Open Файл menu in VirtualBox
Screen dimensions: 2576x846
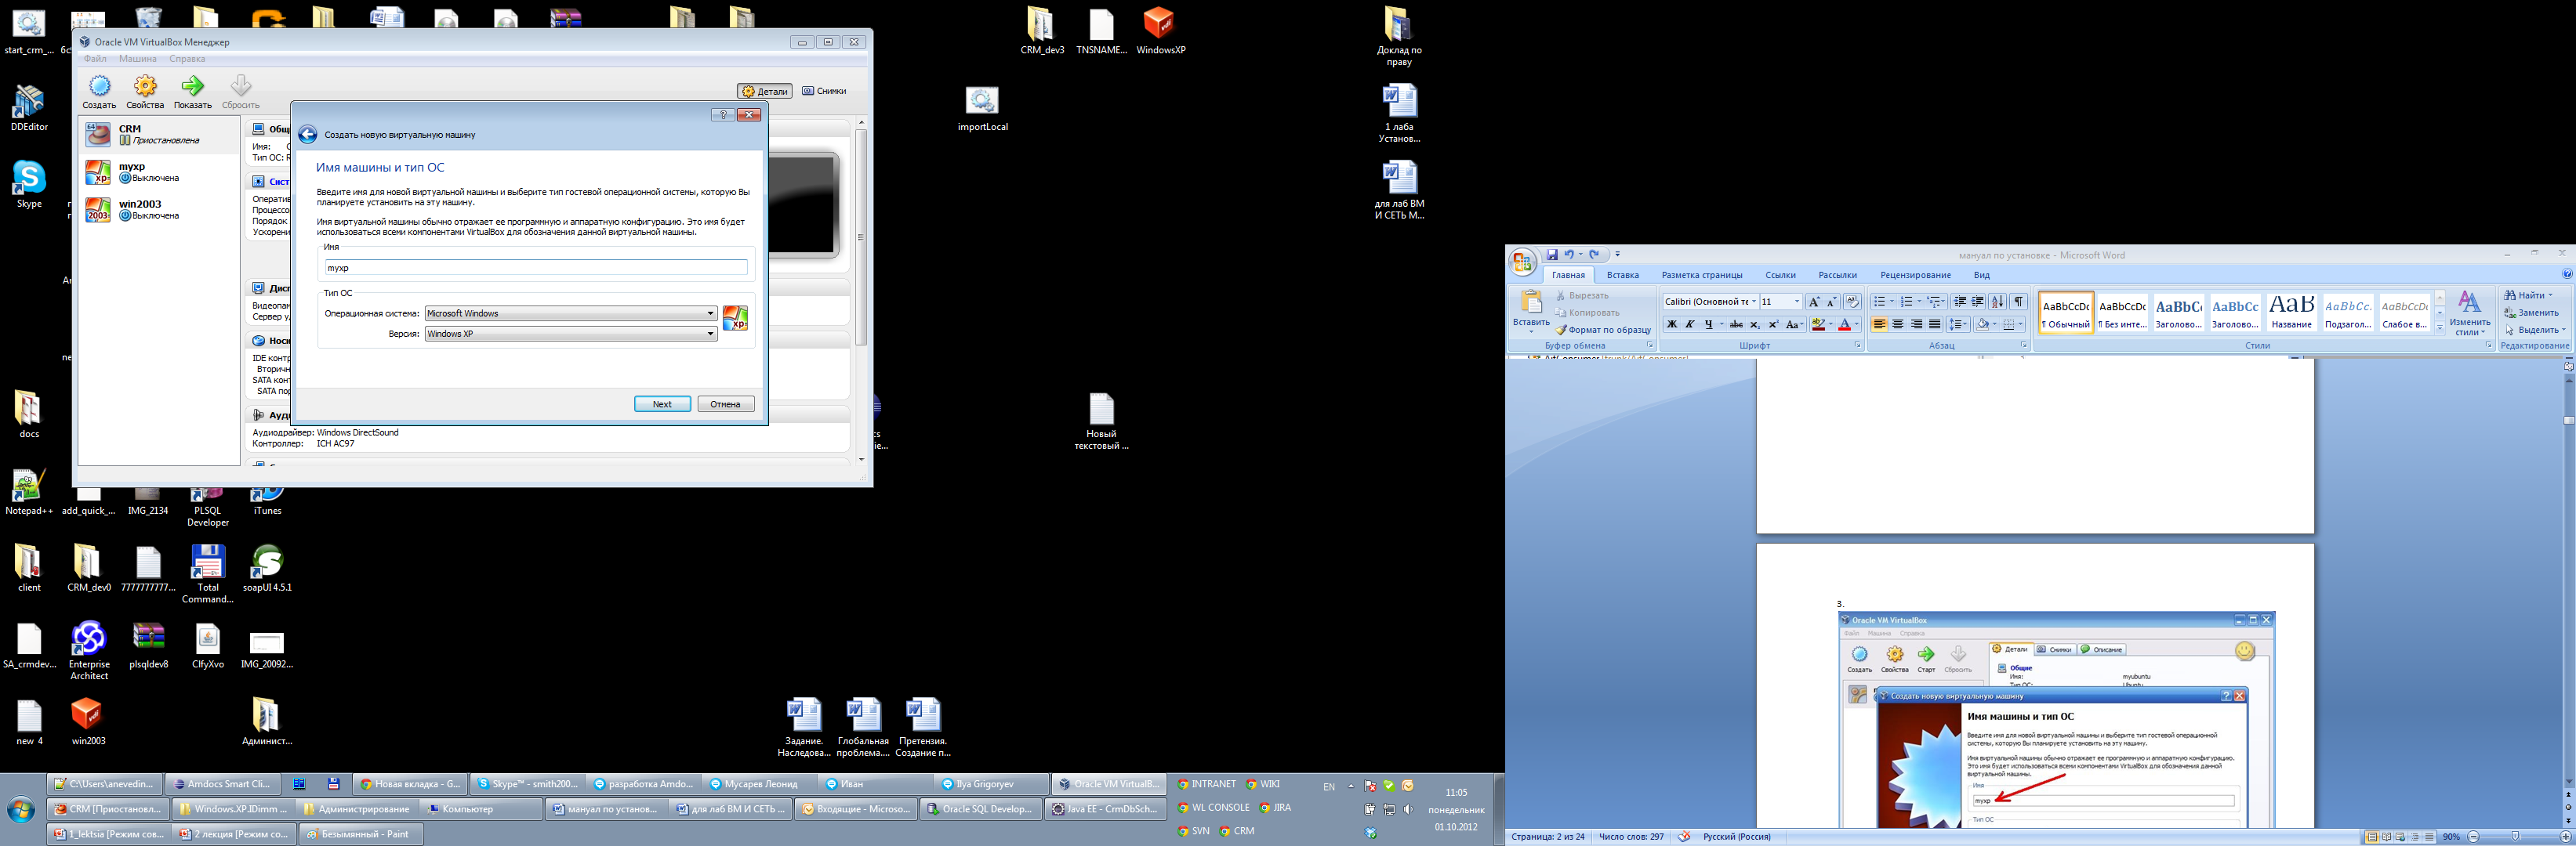coord(95,59)
